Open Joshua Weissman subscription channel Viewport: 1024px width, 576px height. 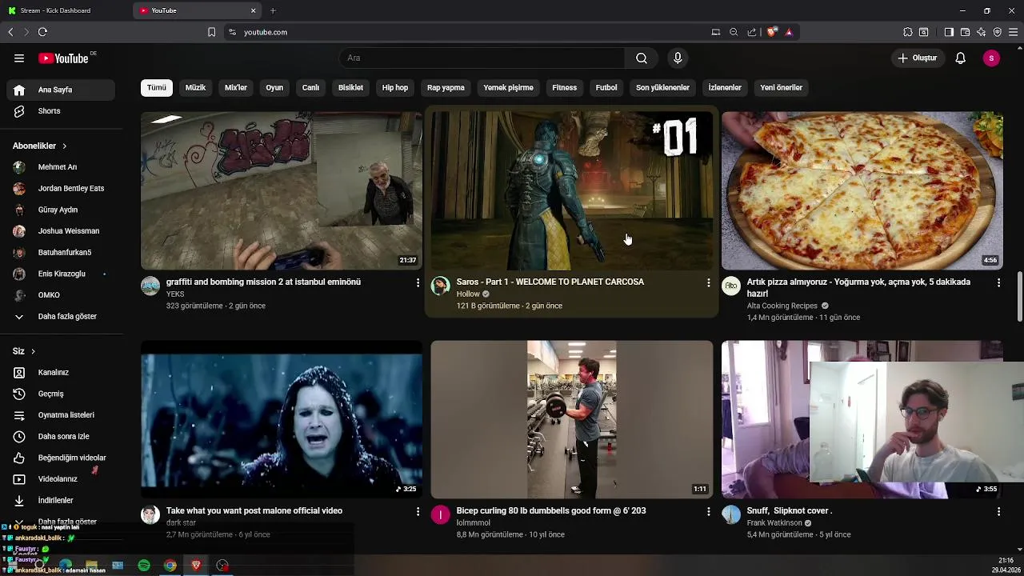coord(61,231)
